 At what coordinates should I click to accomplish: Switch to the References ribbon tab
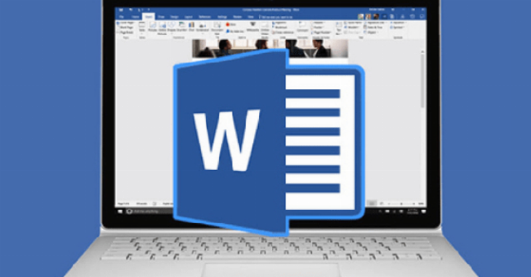coord(204,17)
